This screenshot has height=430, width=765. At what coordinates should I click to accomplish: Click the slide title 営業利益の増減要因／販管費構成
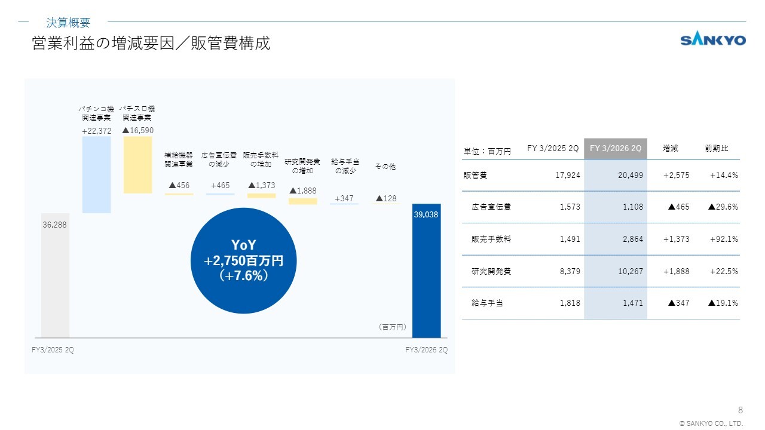(151, 44)
